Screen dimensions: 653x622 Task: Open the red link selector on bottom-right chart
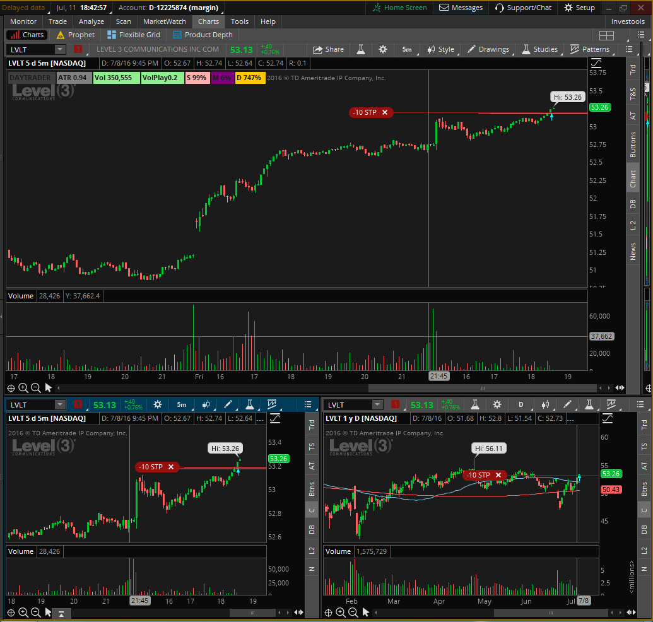(x=395, y=404)
